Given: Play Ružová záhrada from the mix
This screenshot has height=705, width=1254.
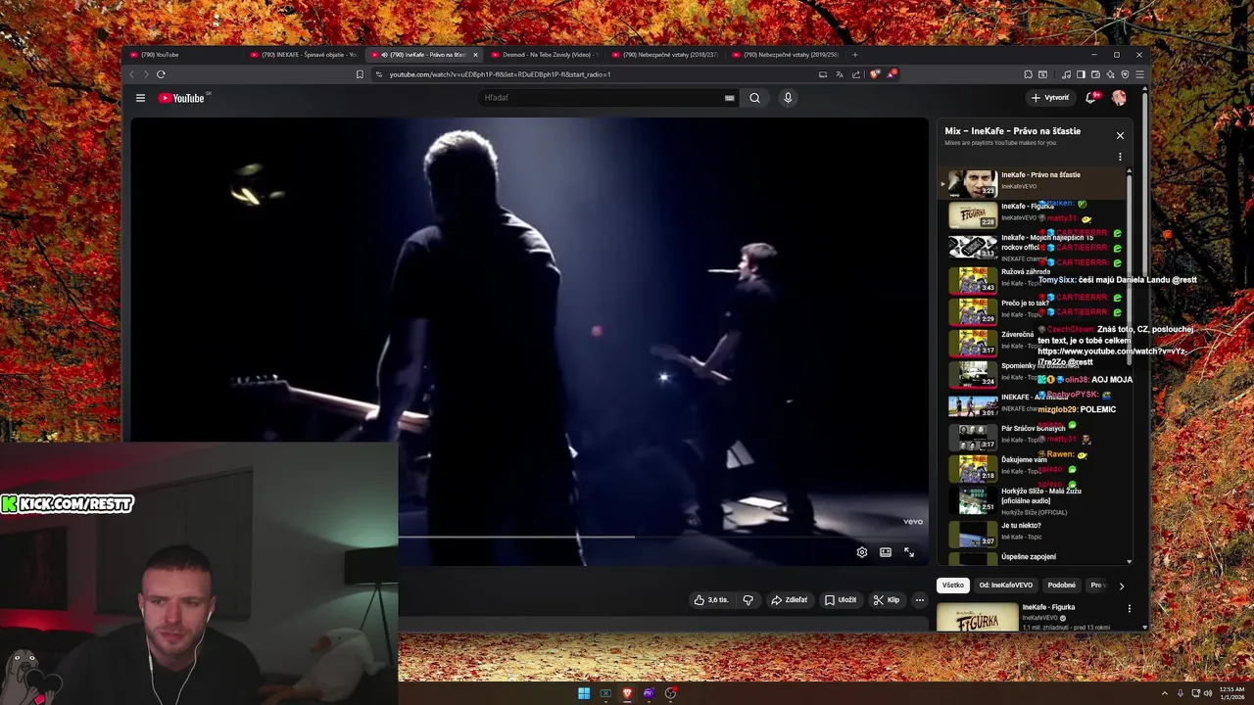Looking at the screenshot, I should (1034, 279).
